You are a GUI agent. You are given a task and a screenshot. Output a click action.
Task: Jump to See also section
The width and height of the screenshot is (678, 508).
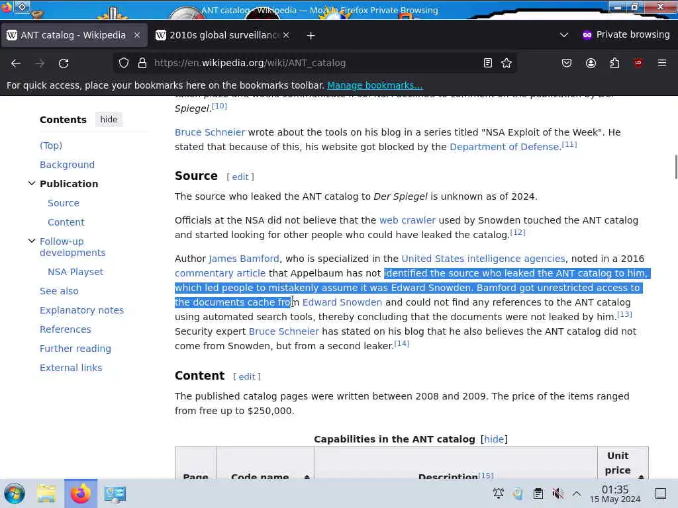(x=59, y=291)
